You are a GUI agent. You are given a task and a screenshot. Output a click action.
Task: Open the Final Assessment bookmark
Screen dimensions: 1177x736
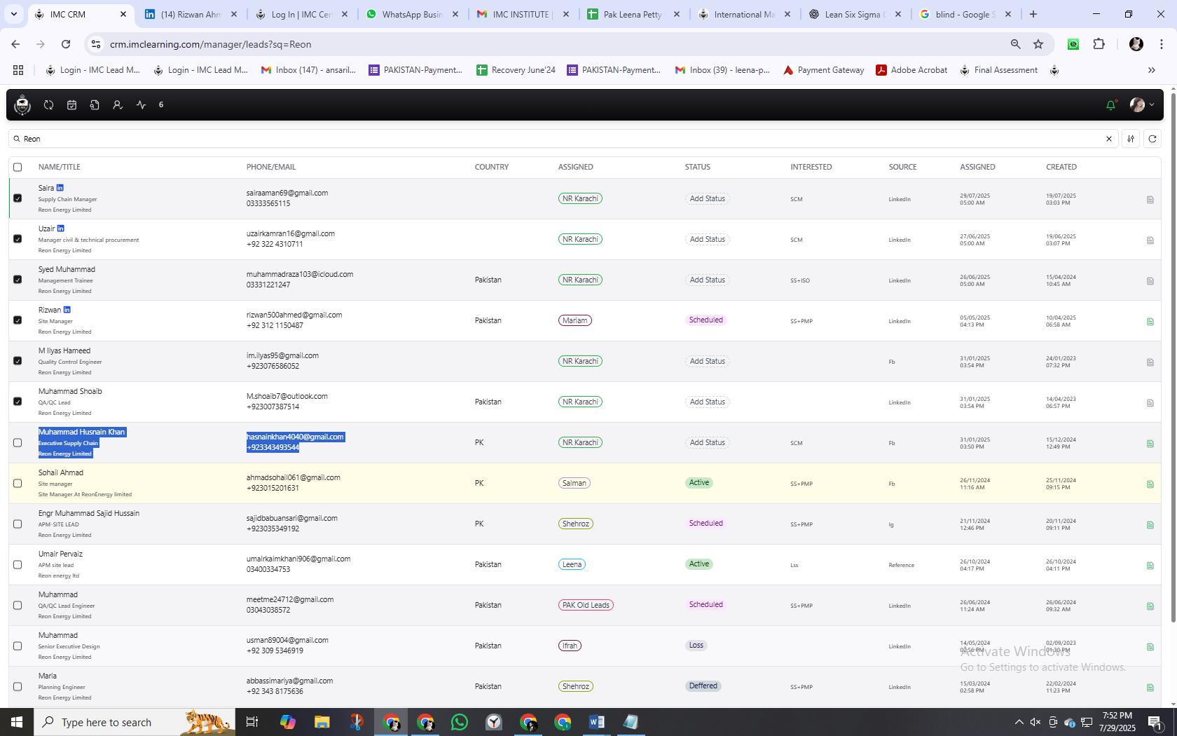[x=998, y=70]
